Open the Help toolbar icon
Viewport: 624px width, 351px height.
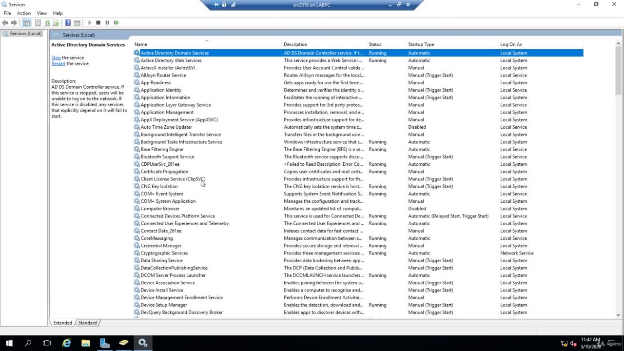pyautogui.click(x=68, y=23)
